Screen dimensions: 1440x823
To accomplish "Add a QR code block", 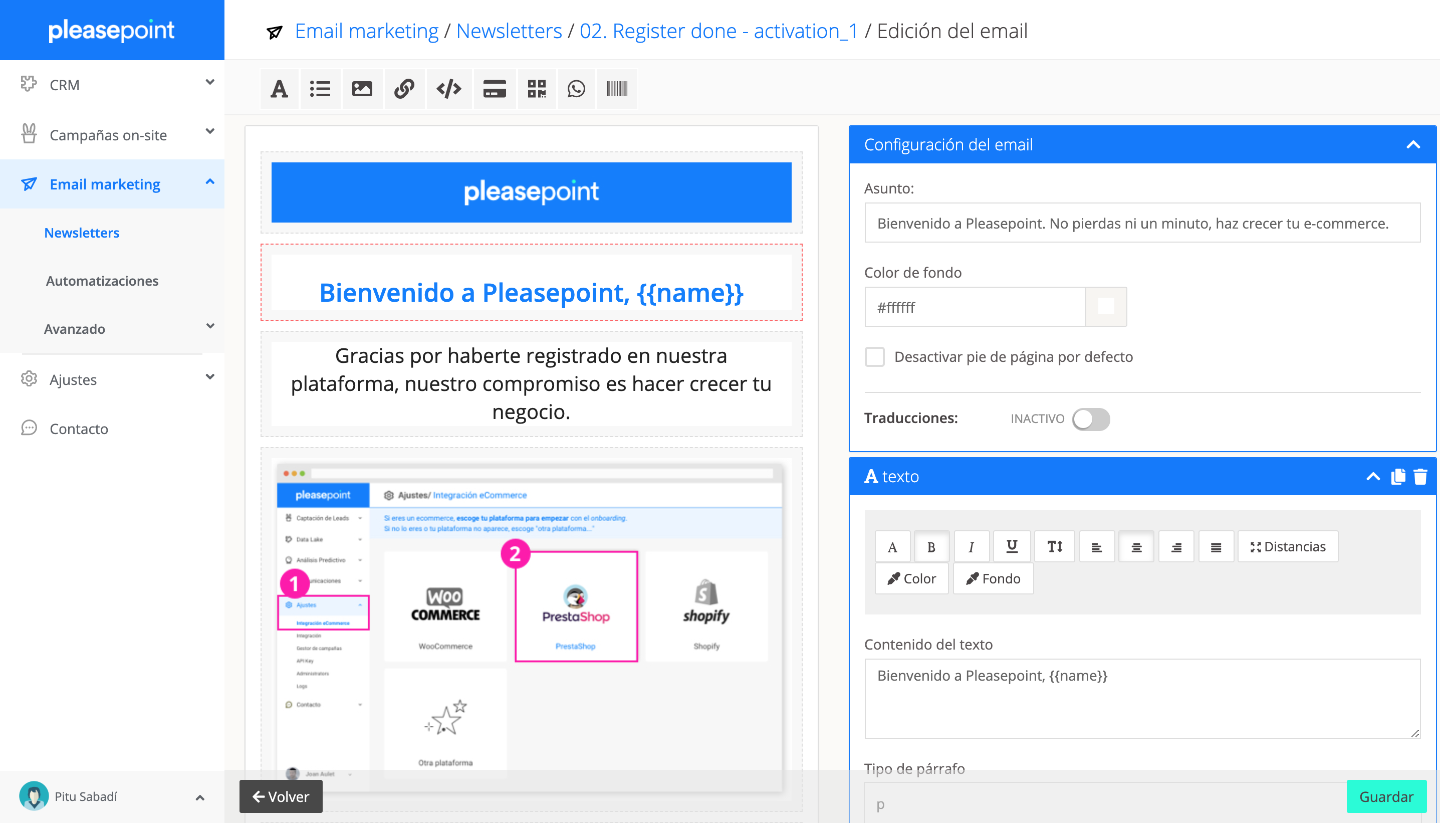I will click(536, 89).
